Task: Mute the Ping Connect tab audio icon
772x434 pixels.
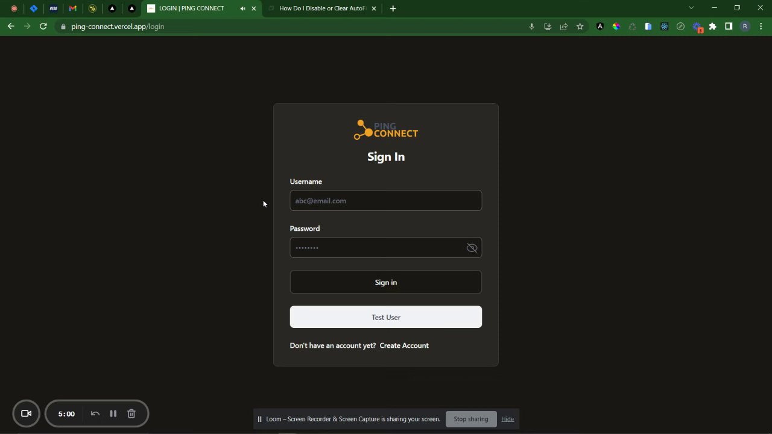Action: (x=242, y=8)
